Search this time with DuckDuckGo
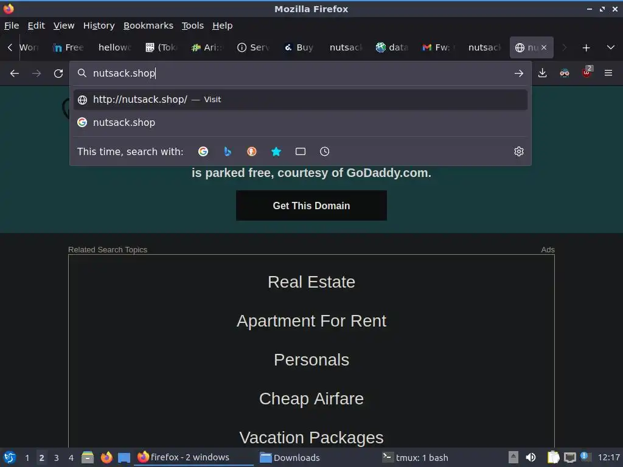 pos(252,151)
